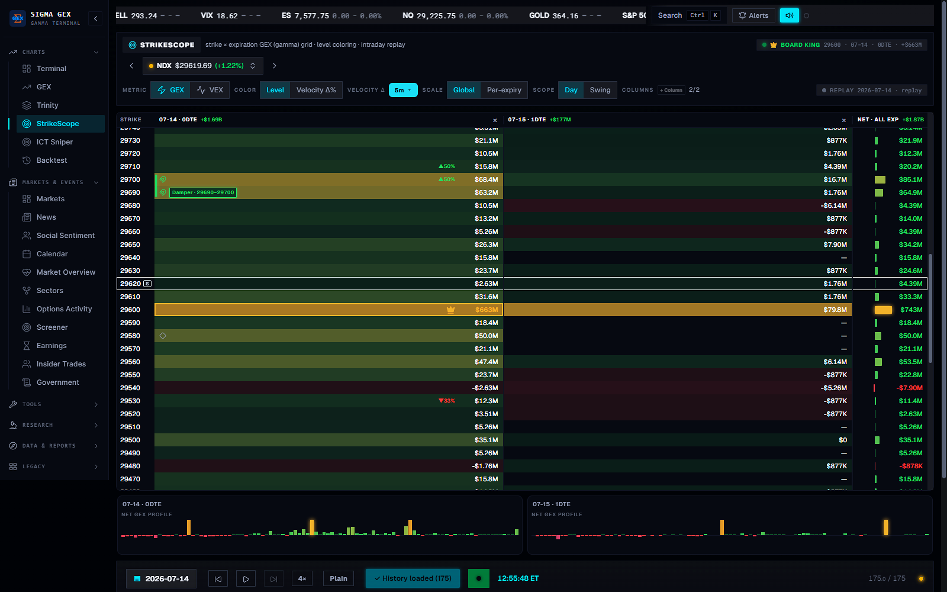Add a new expiration column
Image resolution: width=947 pixels, height=592 pixels.
(671, 90)
